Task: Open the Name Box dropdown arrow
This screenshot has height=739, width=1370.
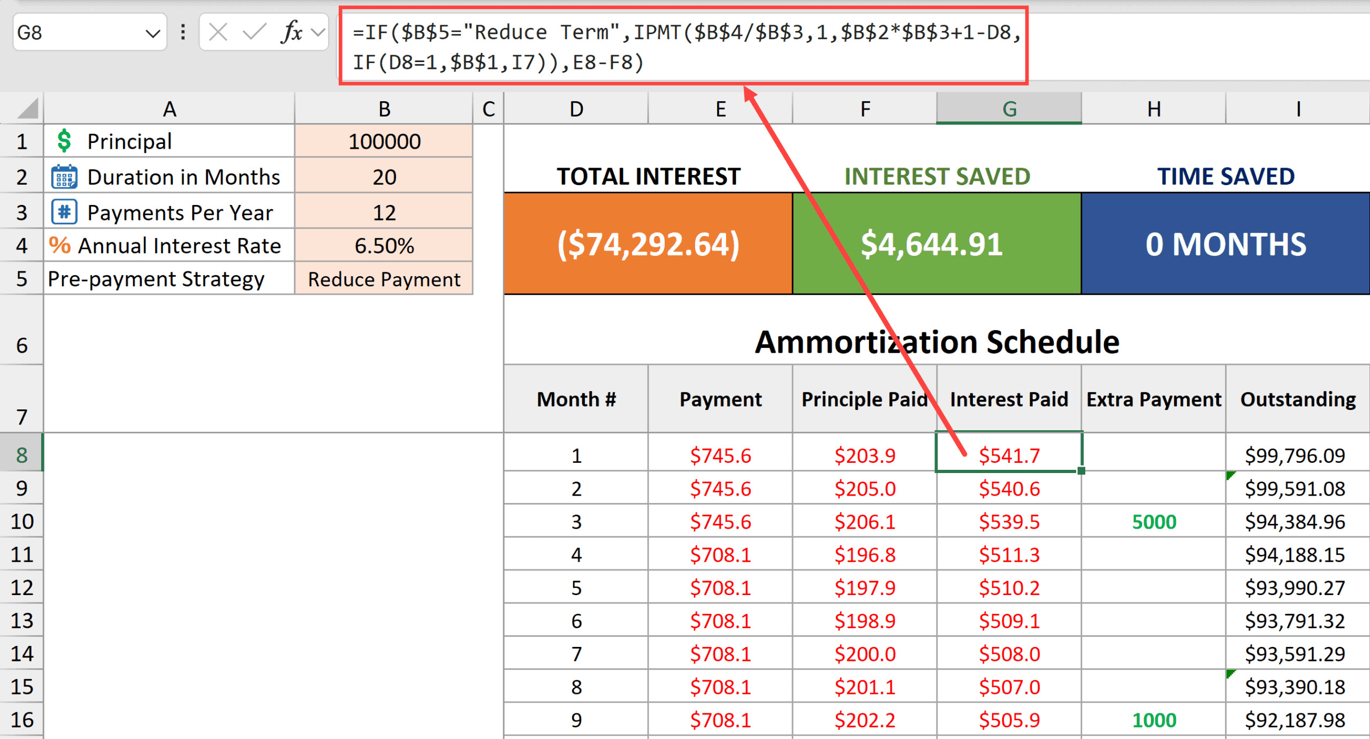Action: click(x=153, y=34)
